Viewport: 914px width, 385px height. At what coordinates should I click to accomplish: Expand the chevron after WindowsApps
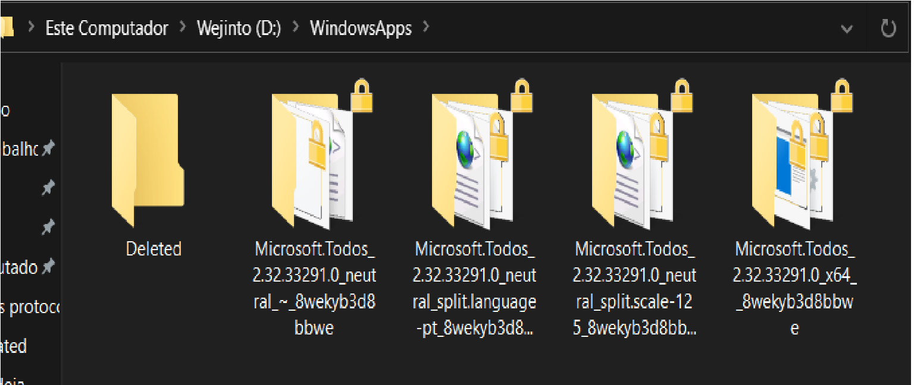[x=425, y=28]
